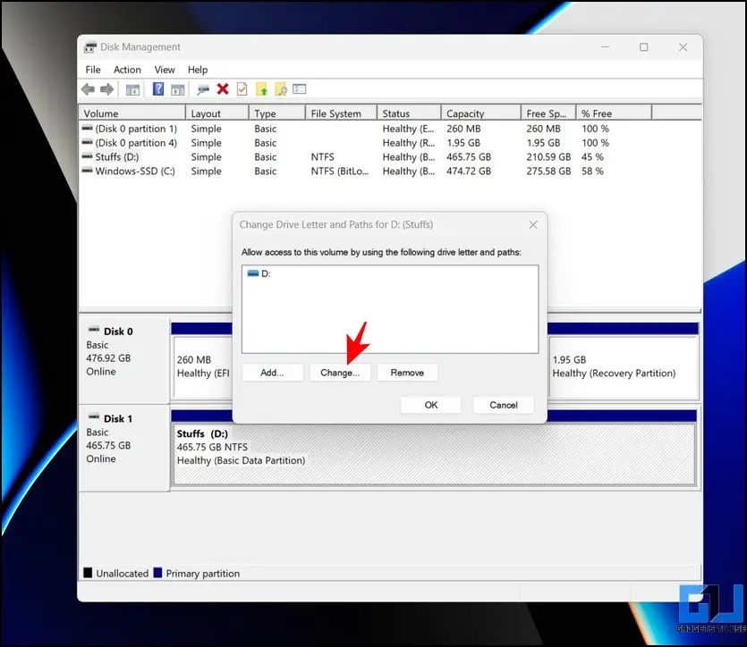This screenshot has height=647, width=747.
Task: Click the blue drive icon next to D: in dialog
Action: coord(253,273)
